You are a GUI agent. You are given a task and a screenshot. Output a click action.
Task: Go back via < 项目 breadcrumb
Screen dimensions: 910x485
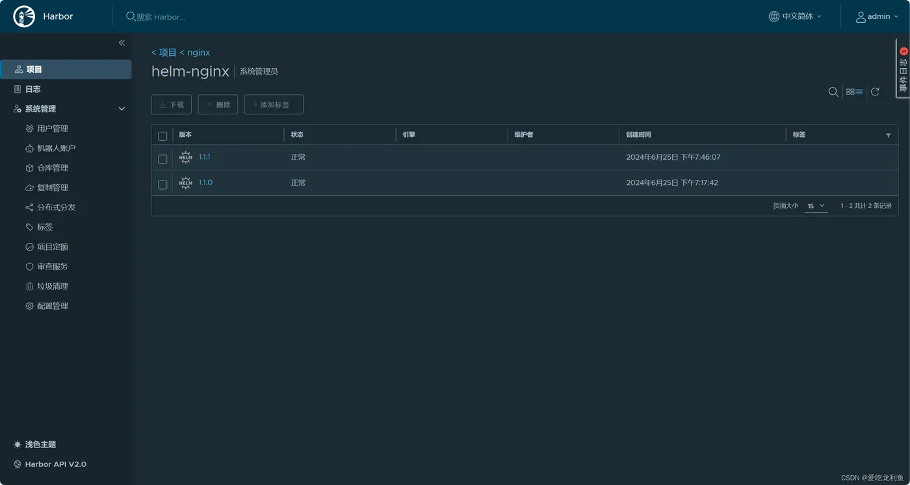[x=164, y=53]
